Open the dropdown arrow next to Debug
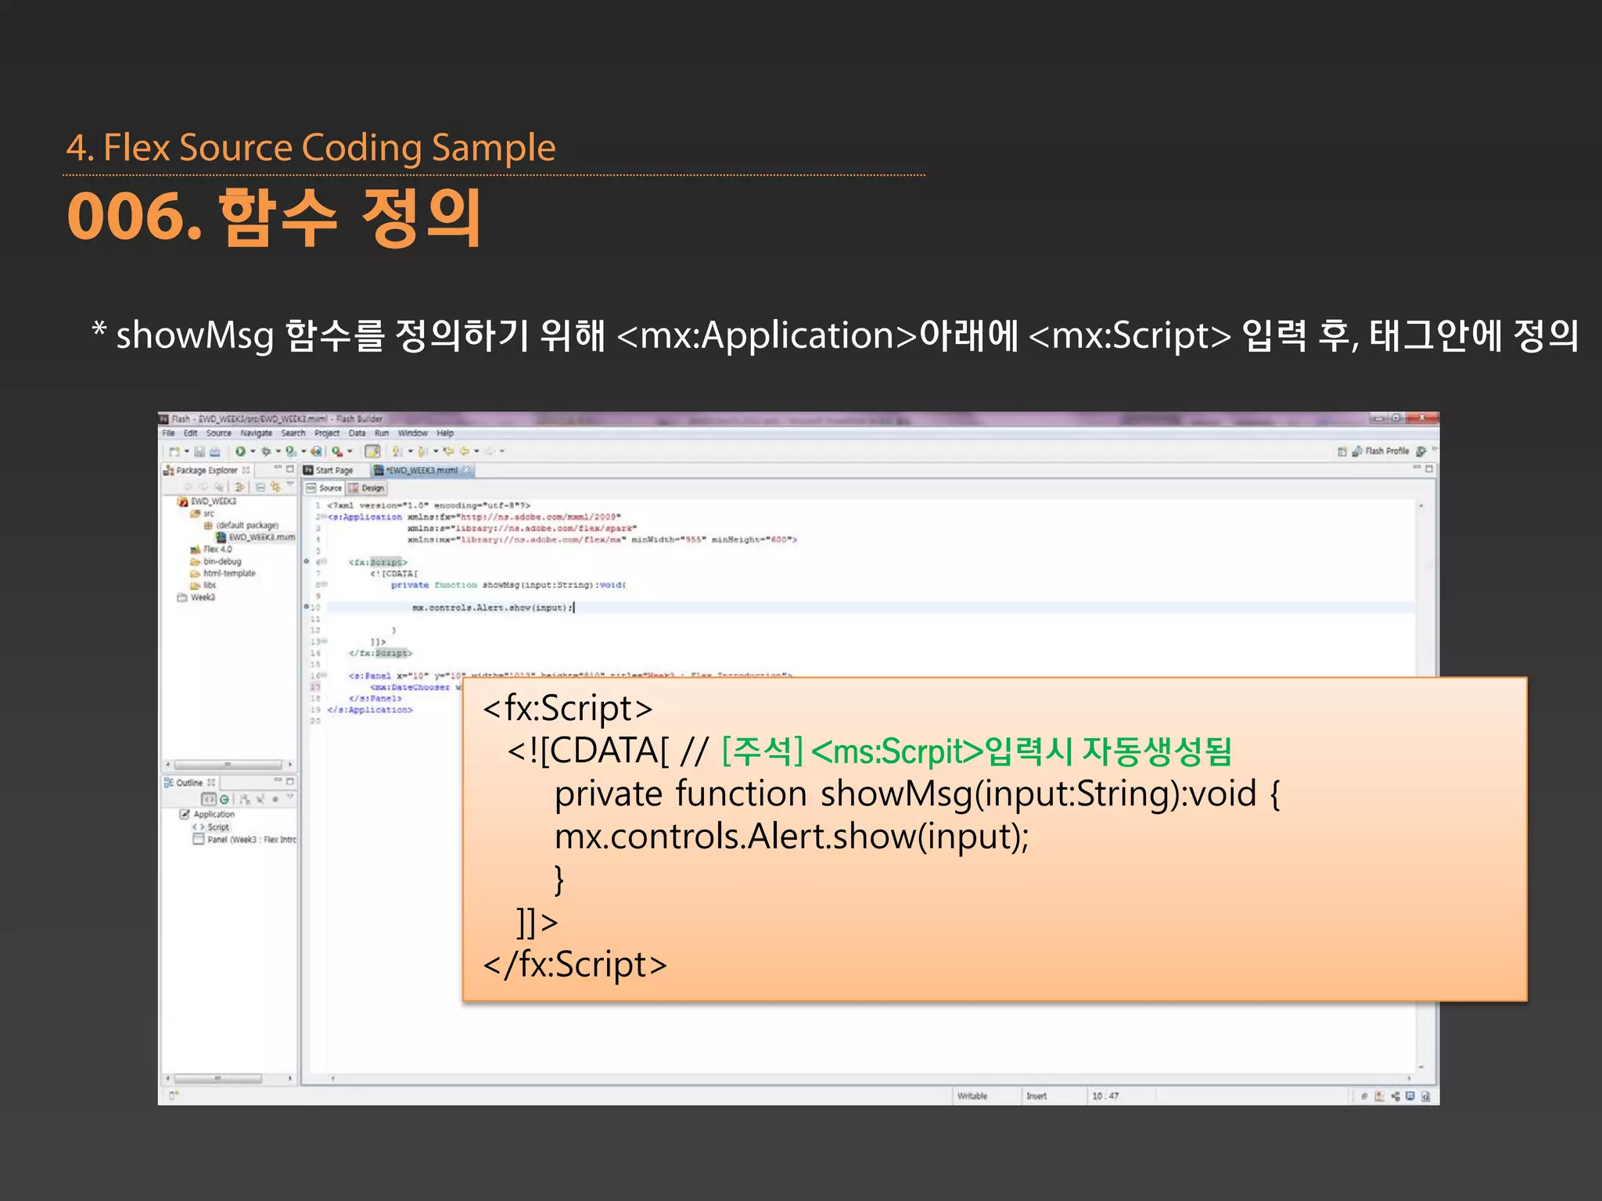Viewport: 1602px width, 1201px height. coord(278,451)
